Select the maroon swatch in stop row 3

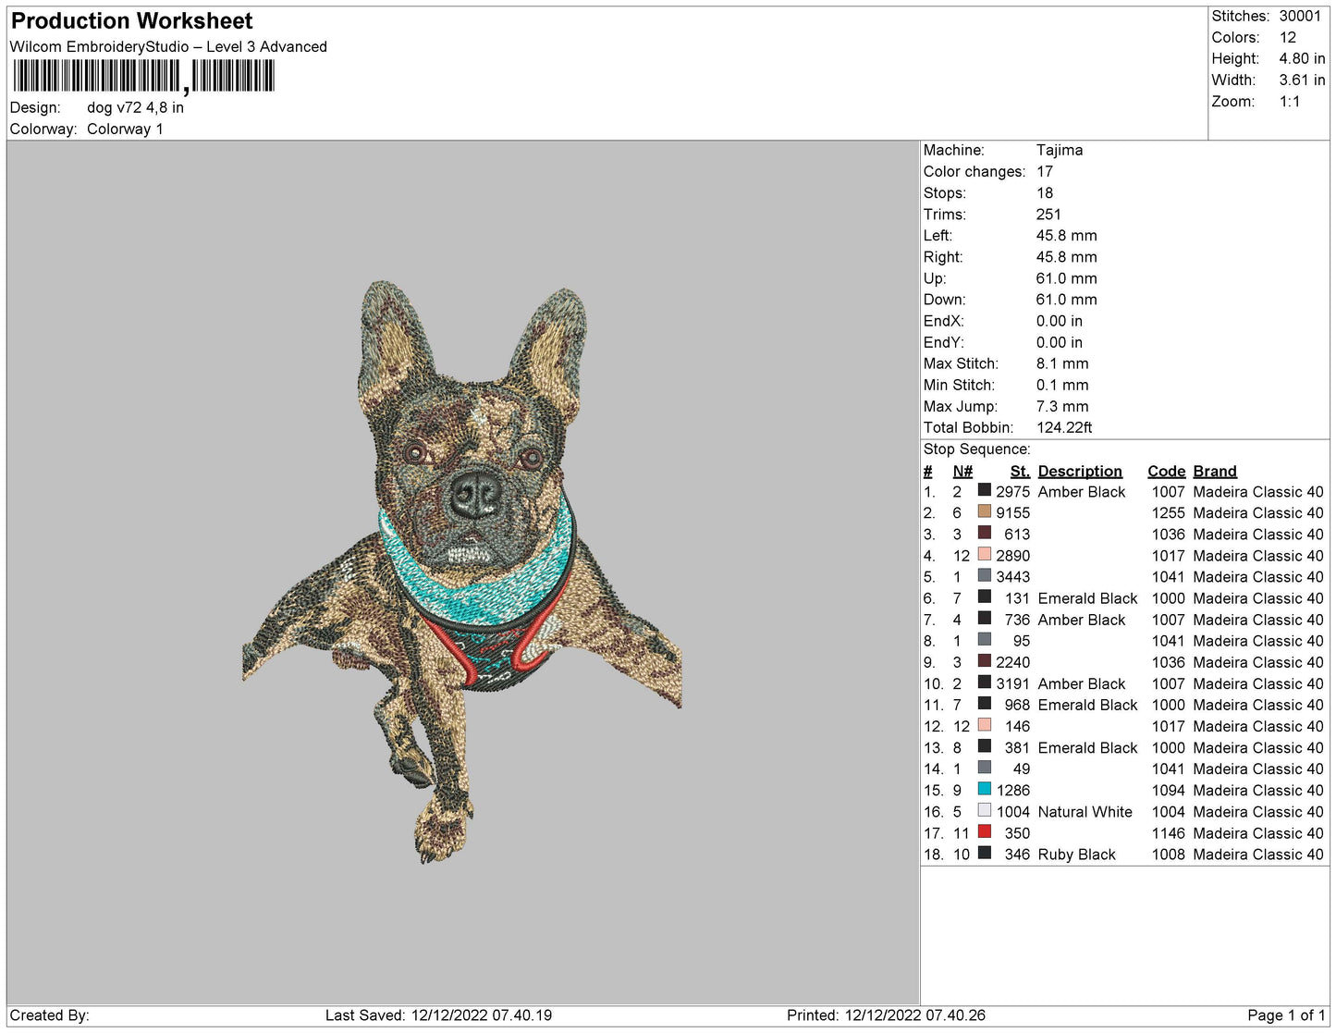[985, 534]
